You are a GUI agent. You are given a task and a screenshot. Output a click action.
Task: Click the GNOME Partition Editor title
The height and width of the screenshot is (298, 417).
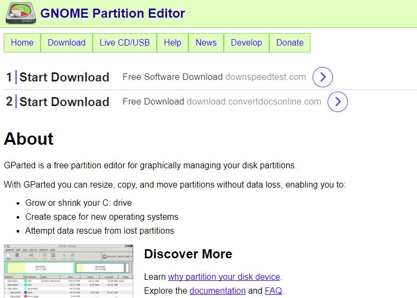coord(112,13)
